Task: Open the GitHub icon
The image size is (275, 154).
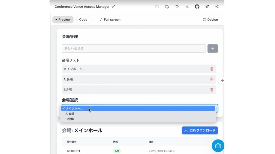Action: 197,7
